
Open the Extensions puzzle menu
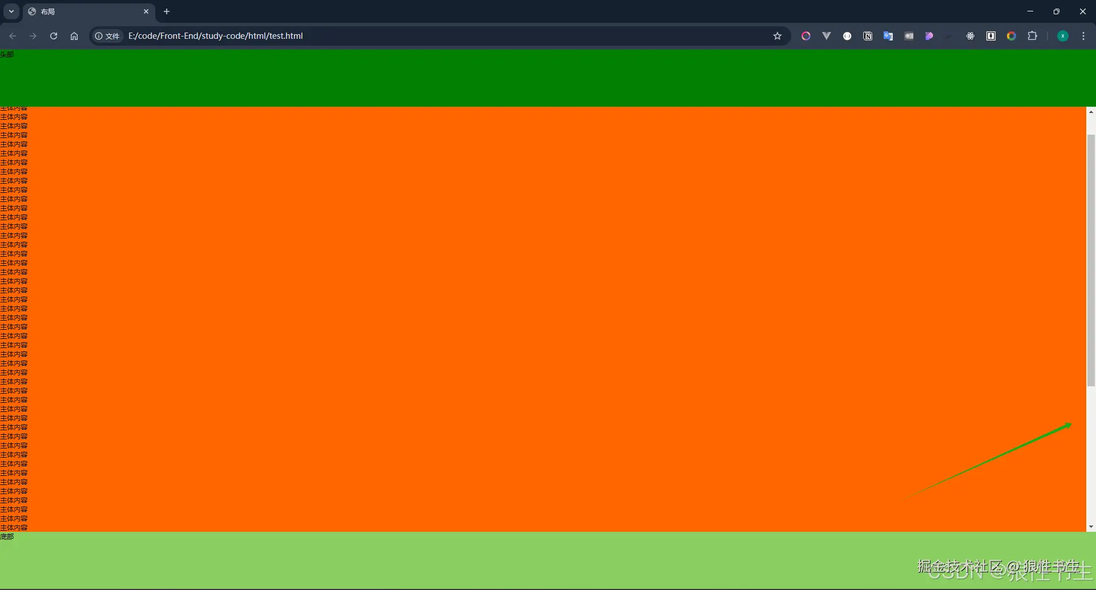click(x=1032, y=36)
